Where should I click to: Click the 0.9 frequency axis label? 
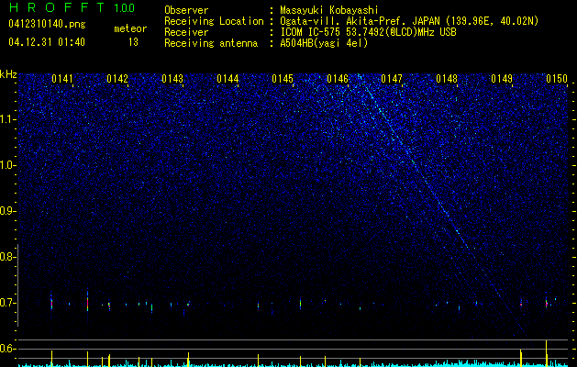coord(8,211)
